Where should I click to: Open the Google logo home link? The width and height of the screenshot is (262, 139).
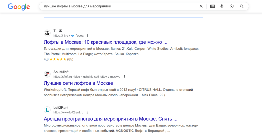[x=19, y=7]
